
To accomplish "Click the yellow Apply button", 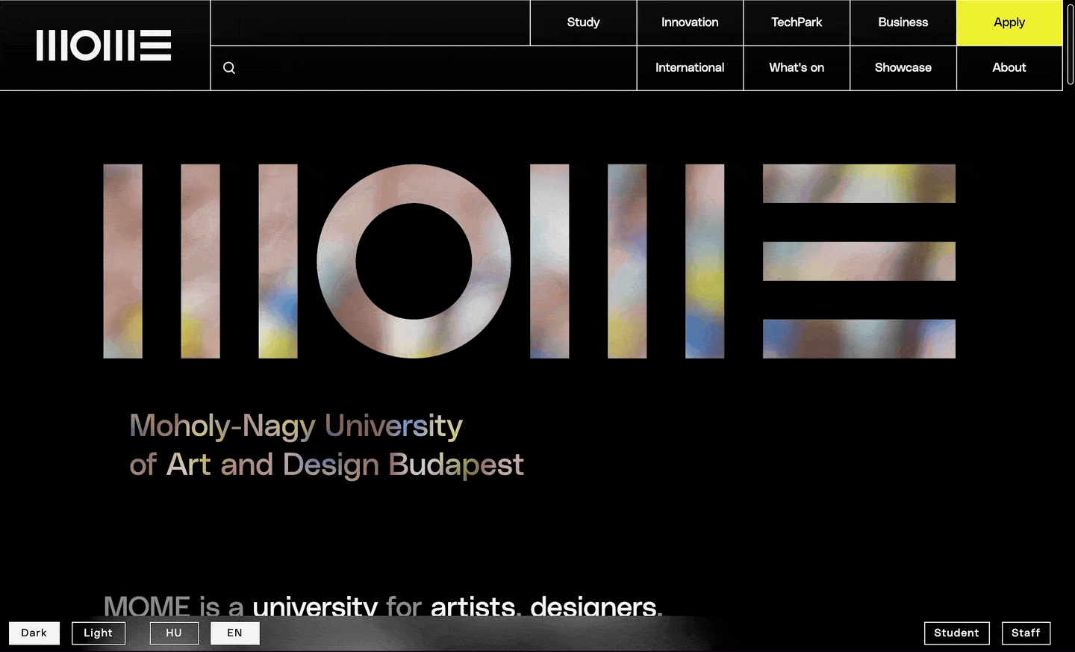I will pyautogui.click(x=1009, y=22).
